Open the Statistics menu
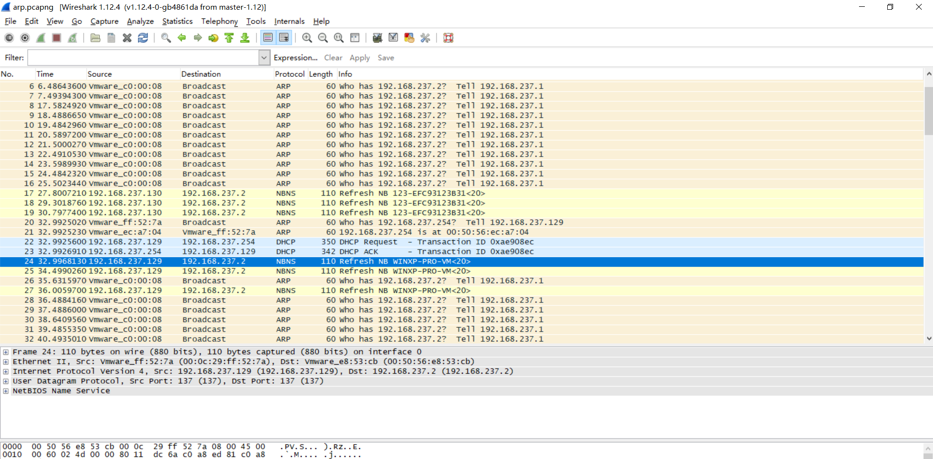This screenshot has height=459, width=933. tap(177, 21)
